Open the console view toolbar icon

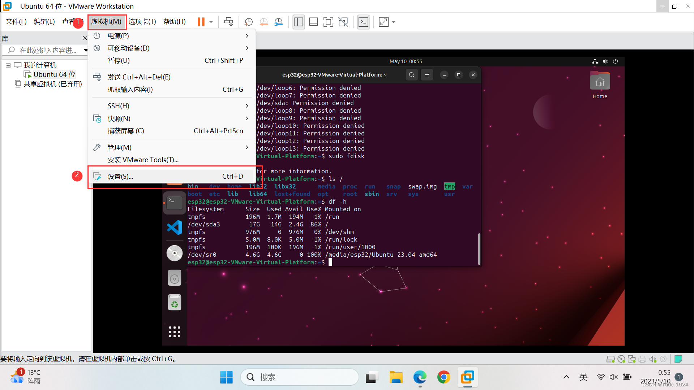363,22
